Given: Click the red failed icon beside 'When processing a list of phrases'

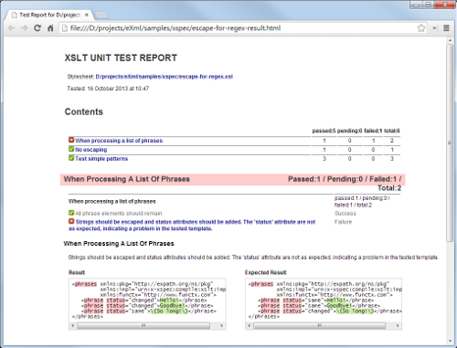Looking at the screenshot, I should coord(71,140).
